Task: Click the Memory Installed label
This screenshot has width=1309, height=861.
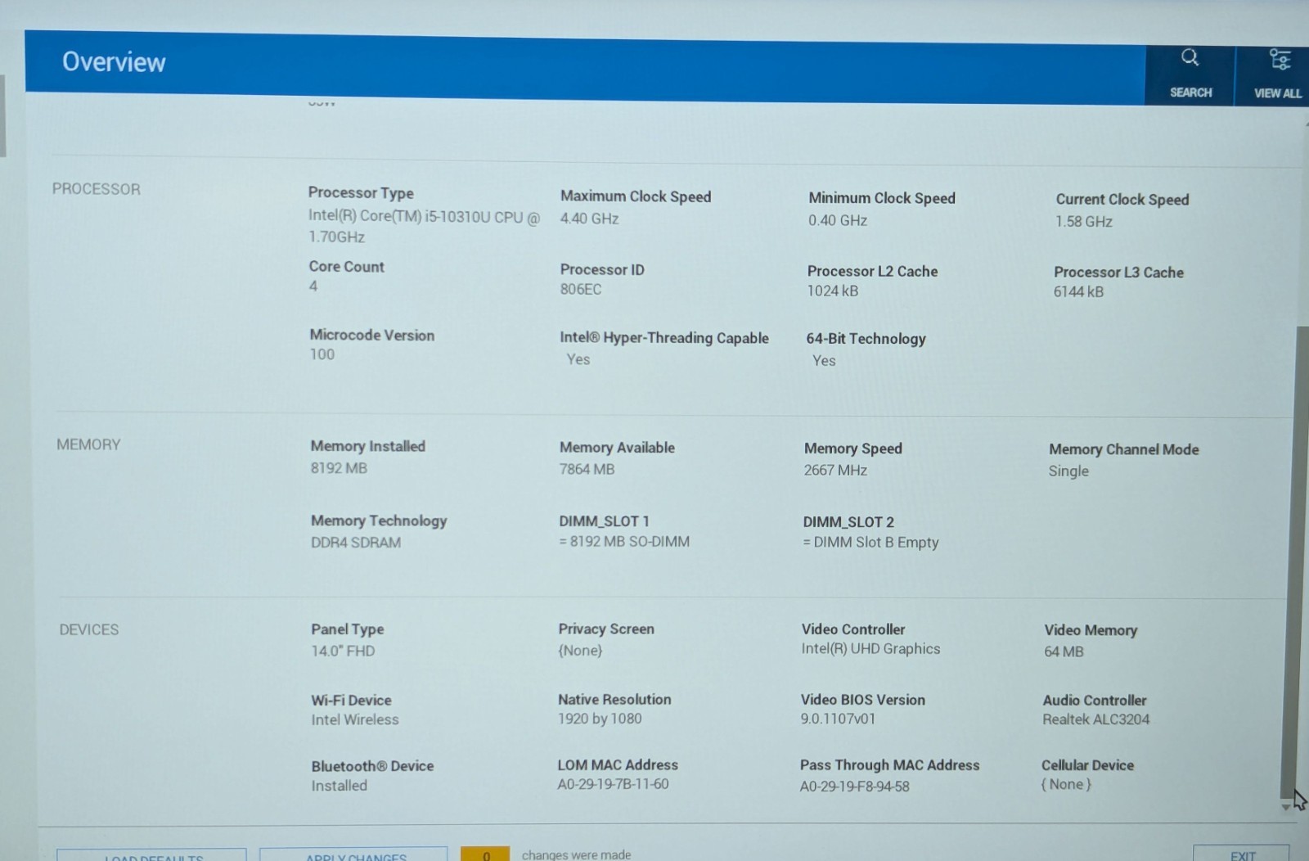Action: [368, 446]
